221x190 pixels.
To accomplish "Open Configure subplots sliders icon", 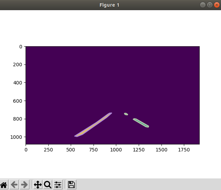I will tap(58, 184).
